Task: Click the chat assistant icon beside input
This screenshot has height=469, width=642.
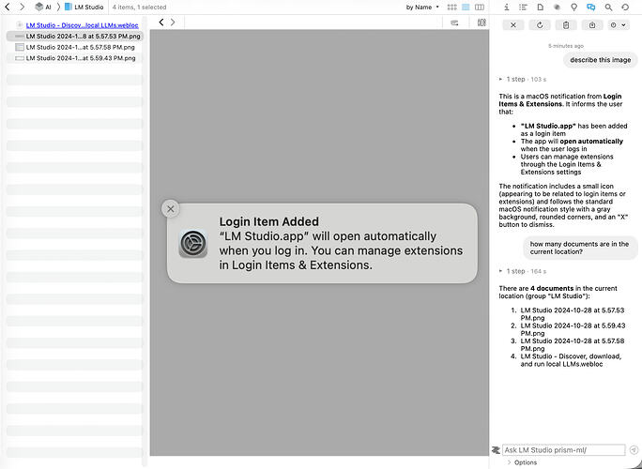Action: coord(496,449)
